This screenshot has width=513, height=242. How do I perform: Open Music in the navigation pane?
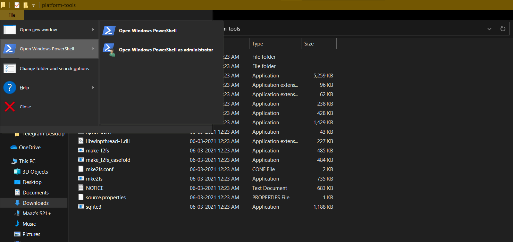[29, 224]
